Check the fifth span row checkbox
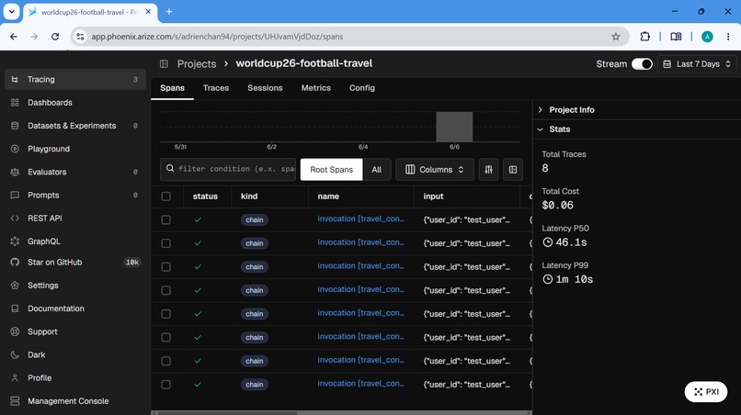741x415 pixels. pos(165,314)
